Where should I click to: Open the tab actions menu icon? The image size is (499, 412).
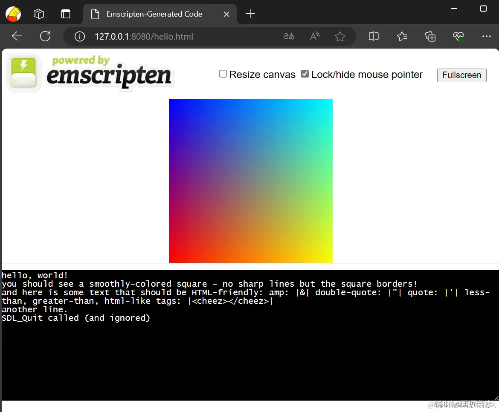(x=66, y=14)
